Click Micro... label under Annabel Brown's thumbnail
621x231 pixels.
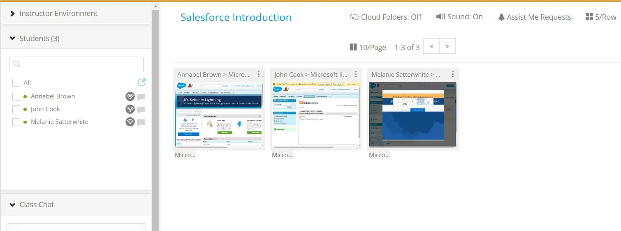(x=185, y=155)
